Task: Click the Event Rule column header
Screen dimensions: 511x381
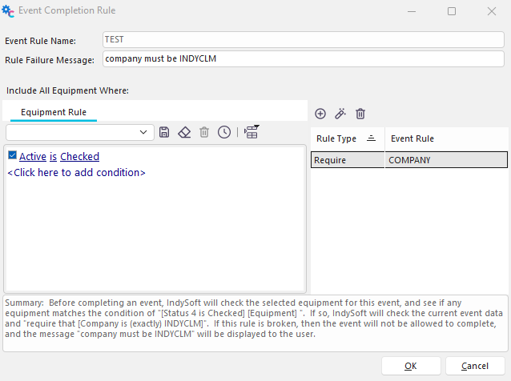Action: tap(412, 138)
